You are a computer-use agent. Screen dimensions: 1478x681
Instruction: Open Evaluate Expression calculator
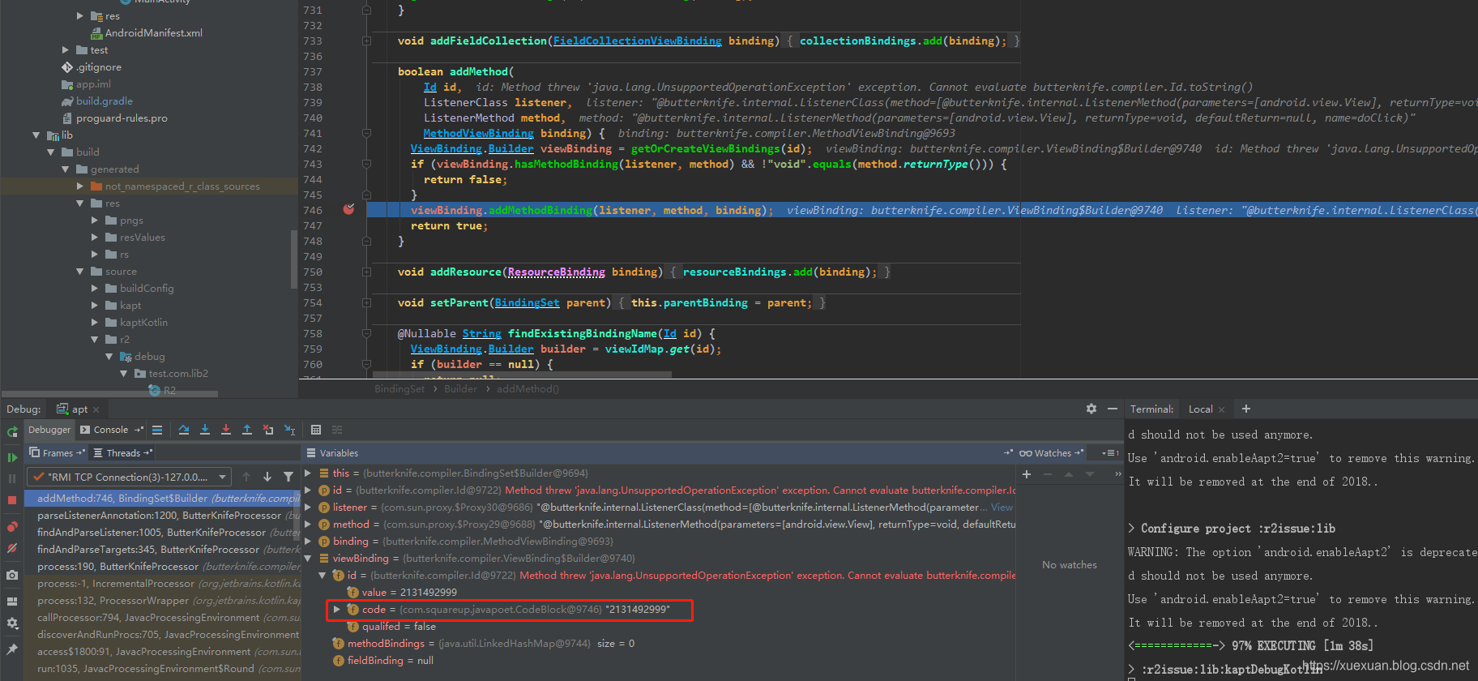tap(316, 430)
